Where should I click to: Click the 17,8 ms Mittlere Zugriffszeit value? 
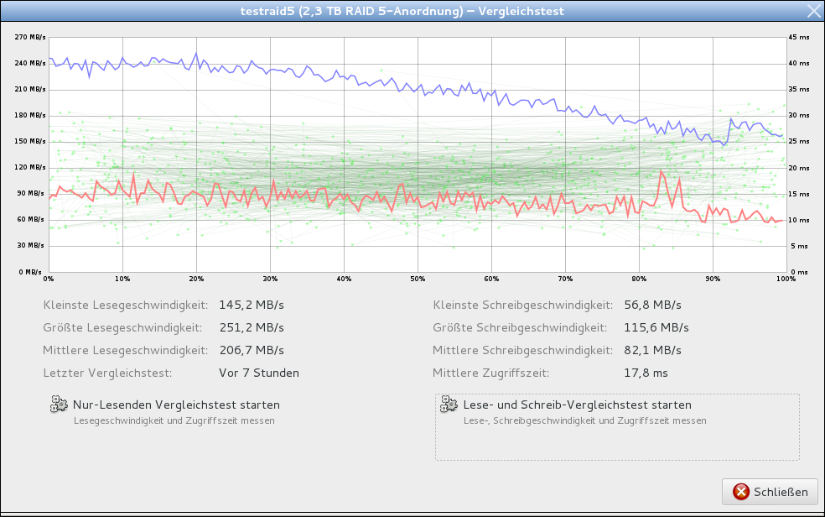pos(646,373)
